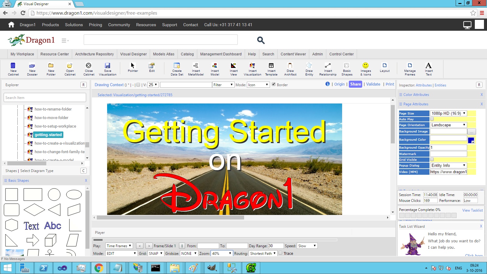Click the Validate link
Image resolution: width=487 pixels, height=274 pixels.
pyautogui.click(x=373, y=84)
